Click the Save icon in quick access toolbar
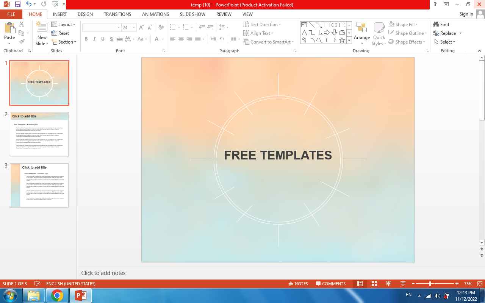Viewport: 485px width, 303px height. click(18, 5)
